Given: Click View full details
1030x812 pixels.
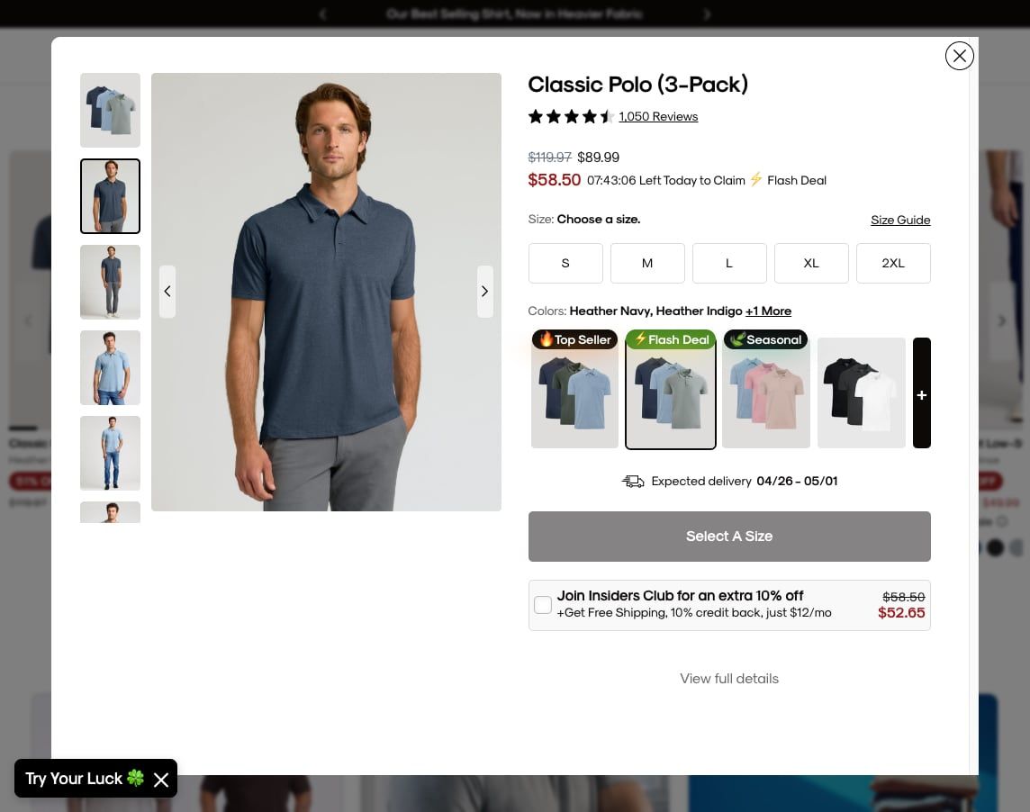Looking at the screenshot, I should pos(729,678).
